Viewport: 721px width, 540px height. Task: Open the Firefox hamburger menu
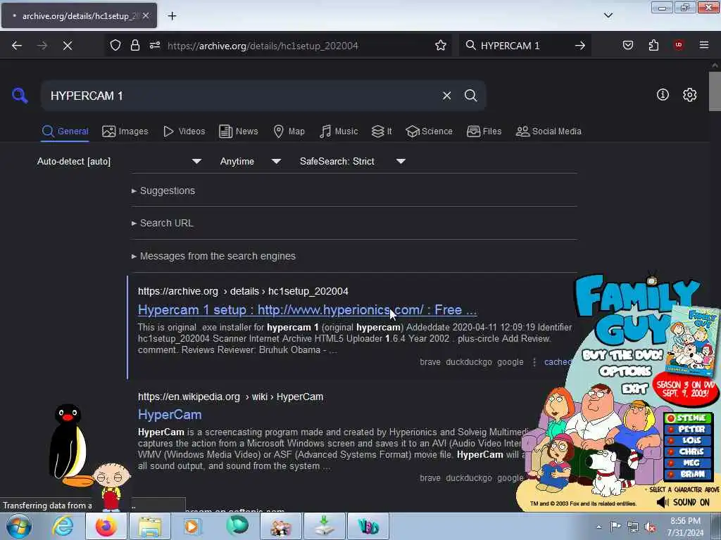click(x=704, y=45)
